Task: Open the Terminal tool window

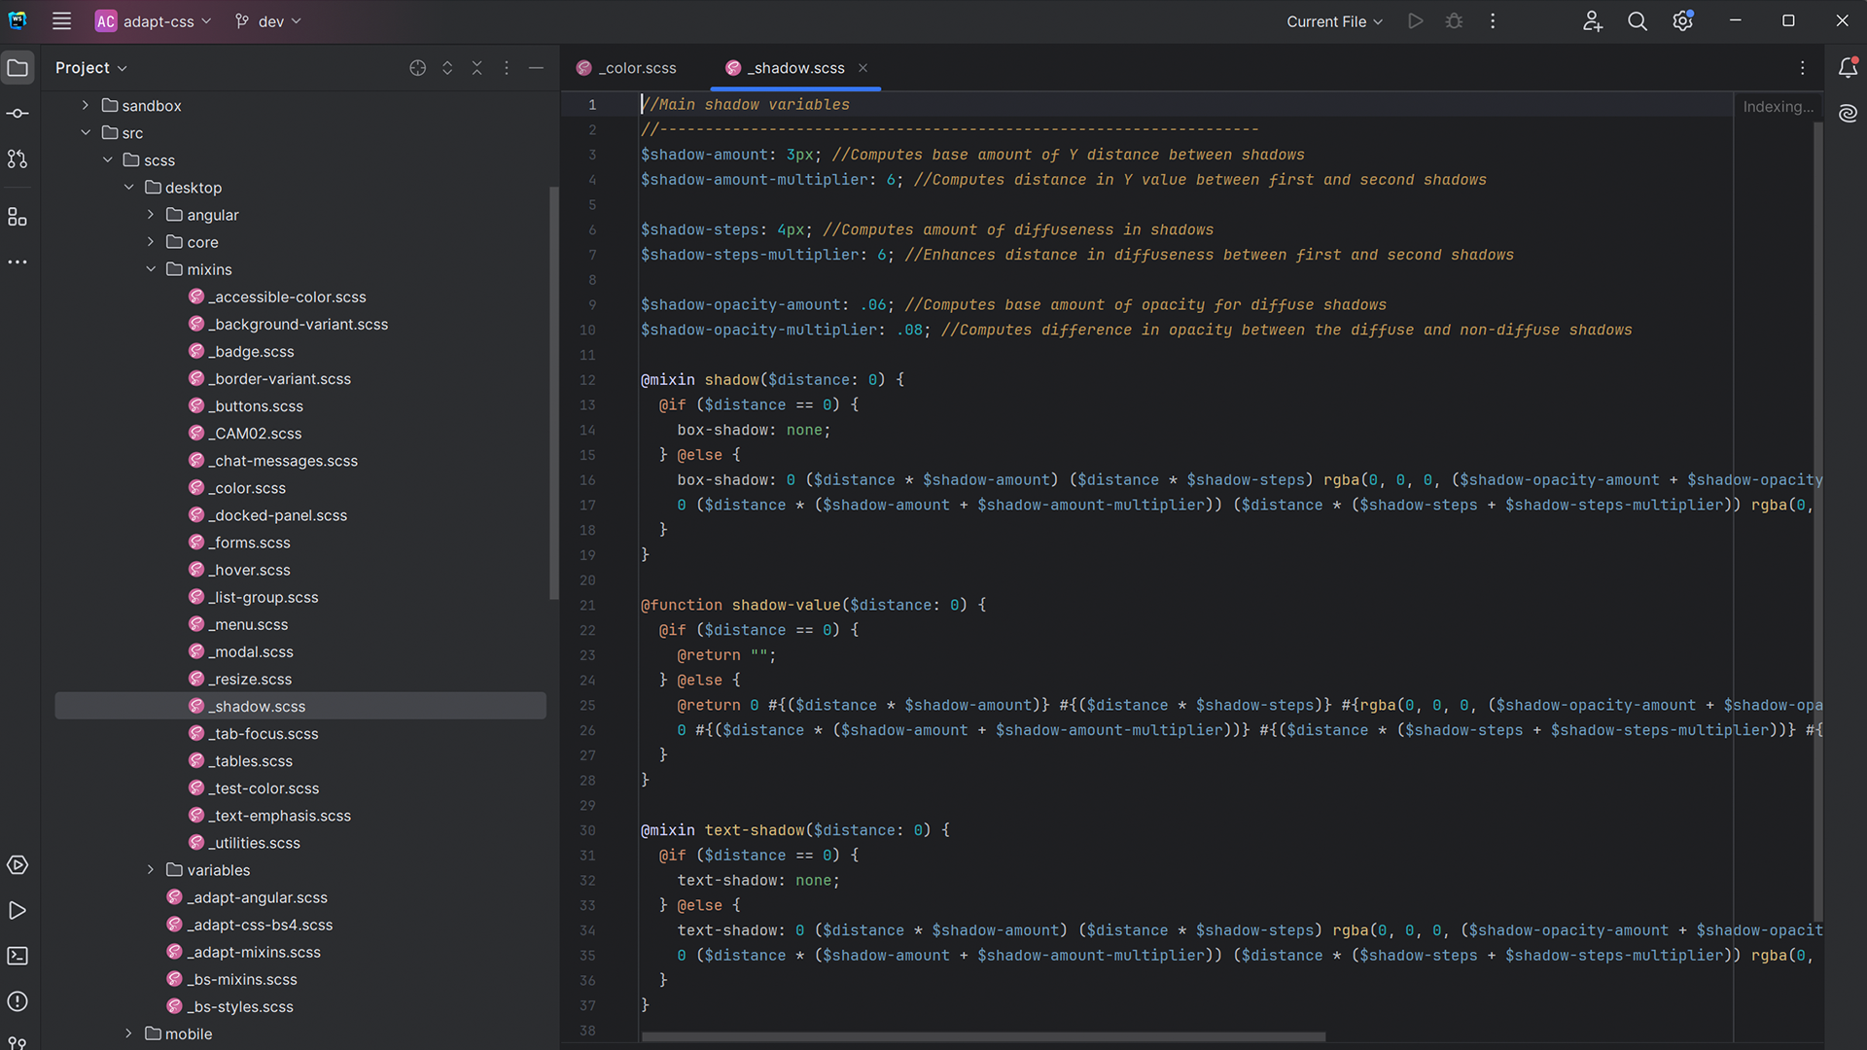Action: [x=18, y=956]
